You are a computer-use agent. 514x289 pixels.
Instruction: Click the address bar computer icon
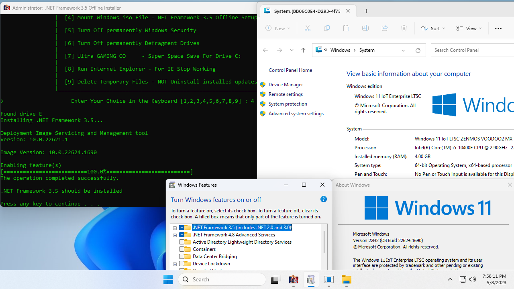coord(319,50)
